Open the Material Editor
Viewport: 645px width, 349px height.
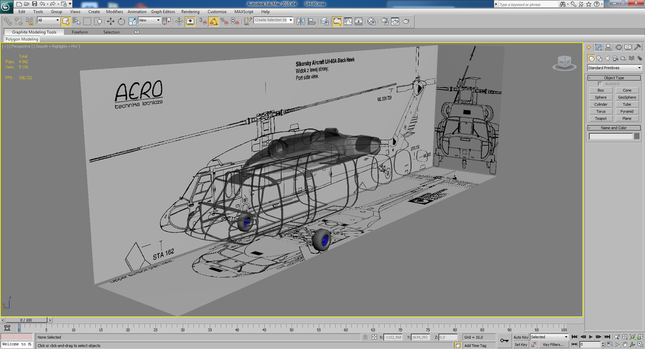point(372,21)
